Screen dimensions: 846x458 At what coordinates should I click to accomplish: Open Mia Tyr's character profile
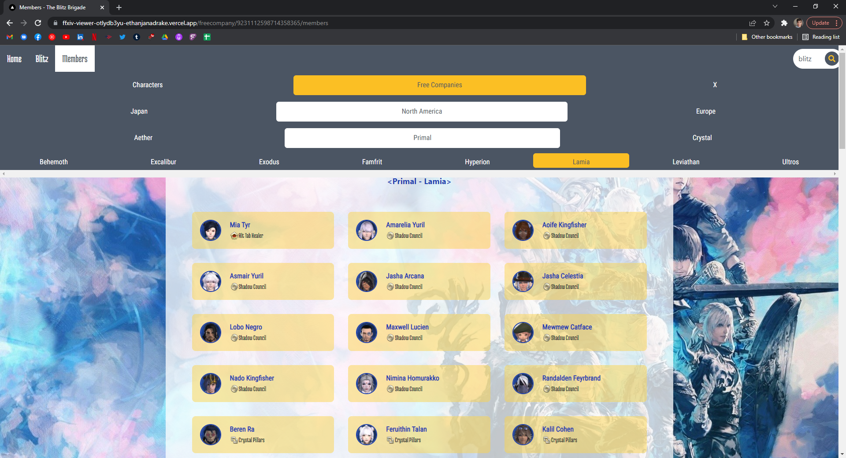click(240, 225)
